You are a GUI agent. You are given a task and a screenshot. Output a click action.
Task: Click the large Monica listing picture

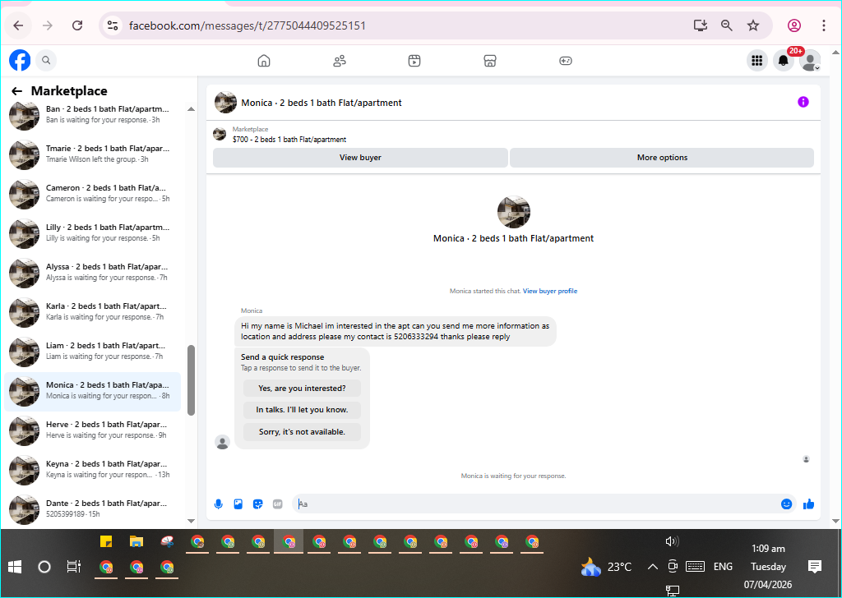(513, 212)
